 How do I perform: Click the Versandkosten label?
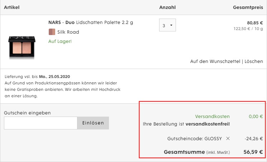click(x=212, y=117)
